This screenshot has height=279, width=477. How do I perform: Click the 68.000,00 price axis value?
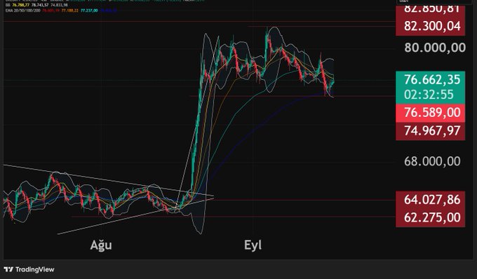(432, 161)
